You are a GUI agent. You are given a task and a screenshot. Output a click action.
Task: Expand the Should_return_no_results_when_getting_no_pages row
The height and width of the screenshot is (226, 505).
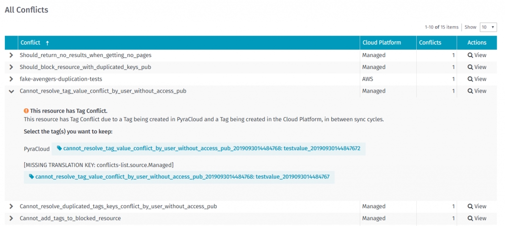point(11,55)
